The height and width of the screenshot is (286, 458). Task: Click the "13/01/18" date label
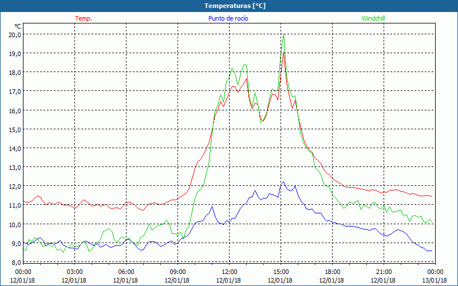(x=435, y=280)
